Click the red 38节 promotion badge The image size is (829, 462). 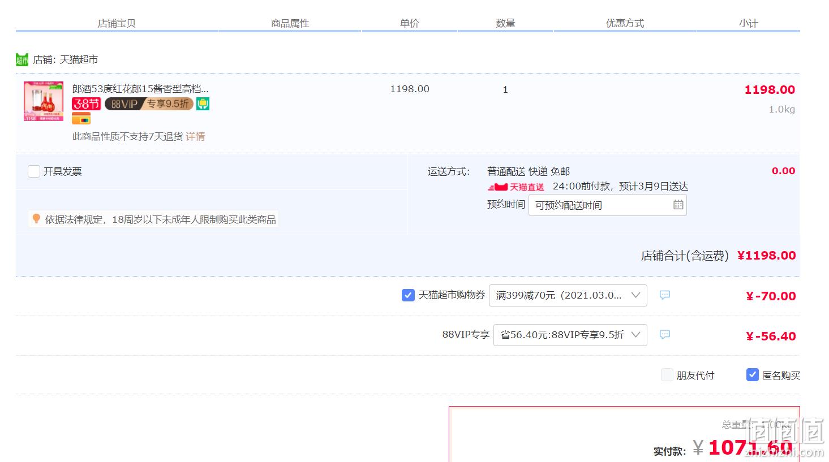click(87, 104)
